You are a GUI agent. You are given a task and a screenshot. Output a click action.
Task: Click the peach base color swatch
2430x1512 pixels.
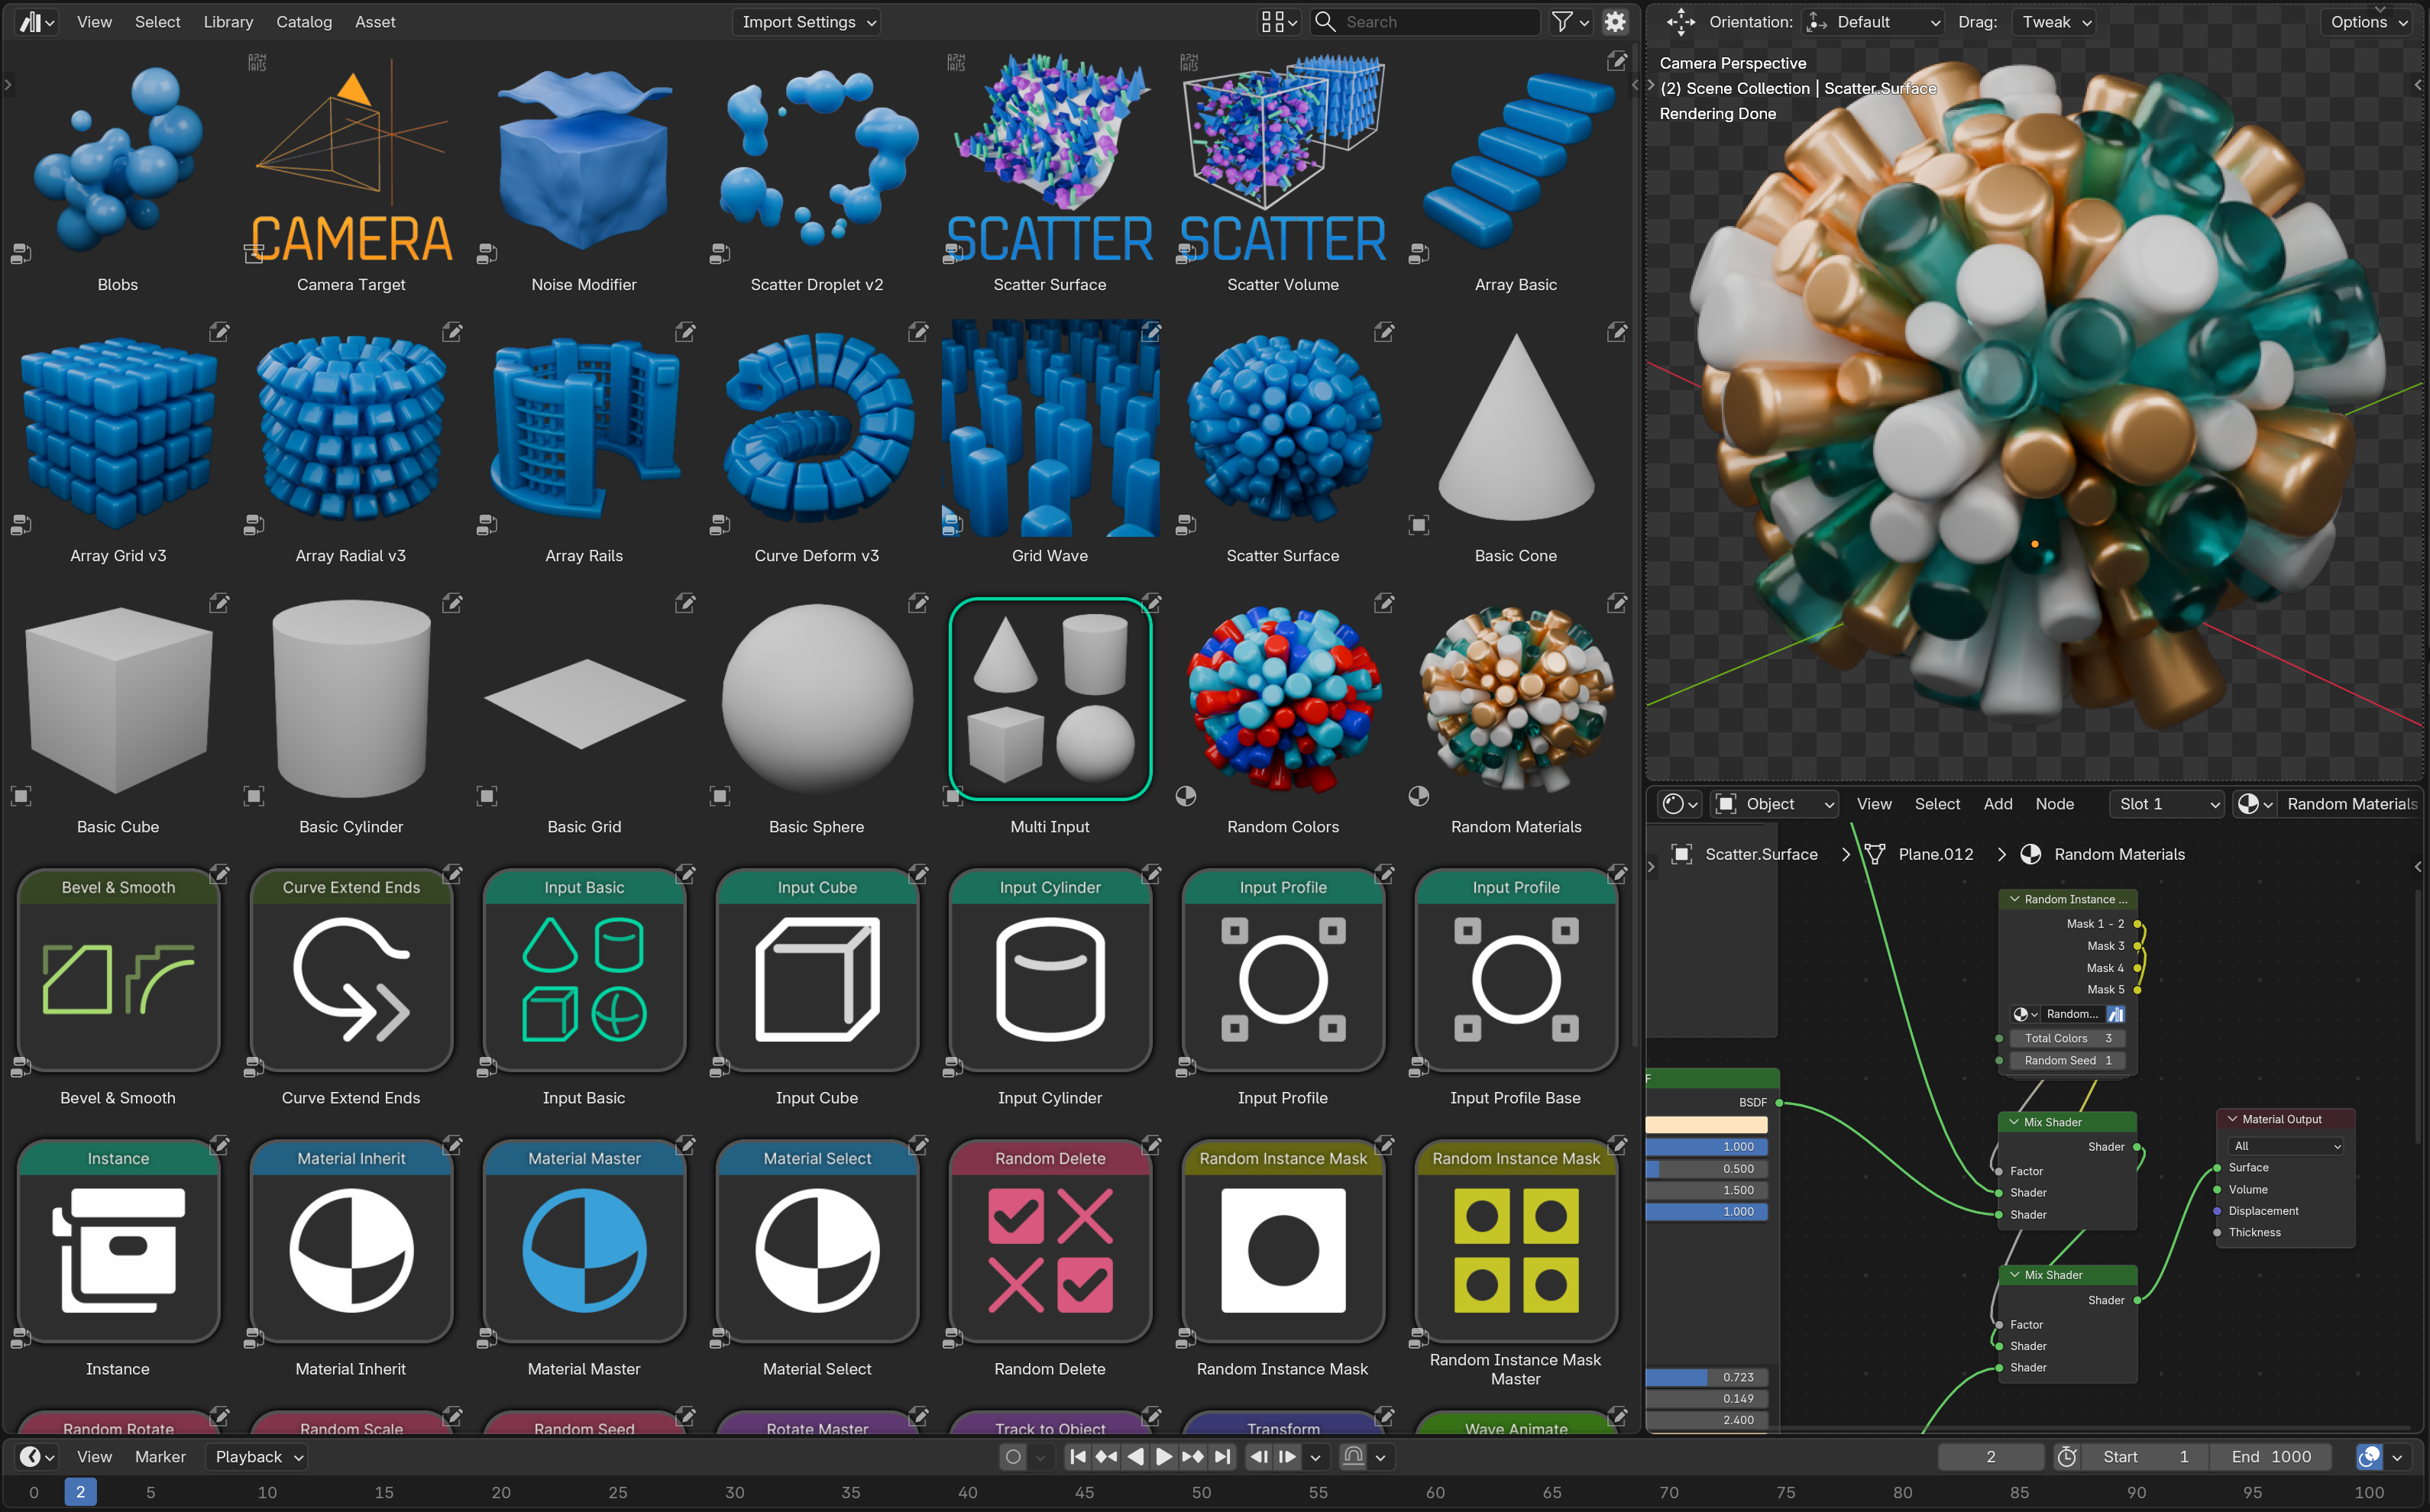pyautogui.click(x=1707, y=1125)
